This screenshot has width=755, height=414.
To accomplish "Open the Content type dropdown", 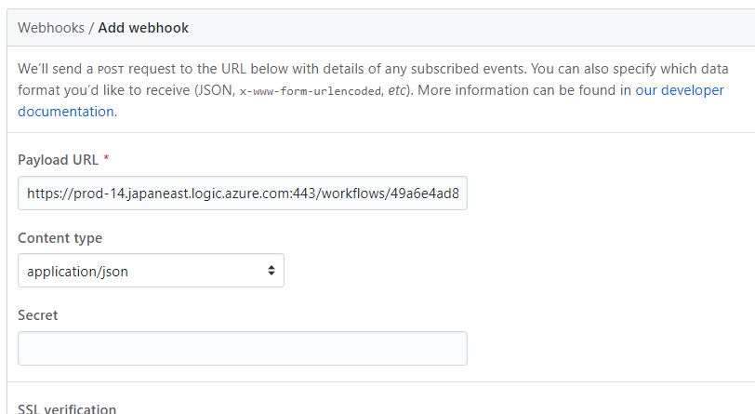I will pos(151,271).
